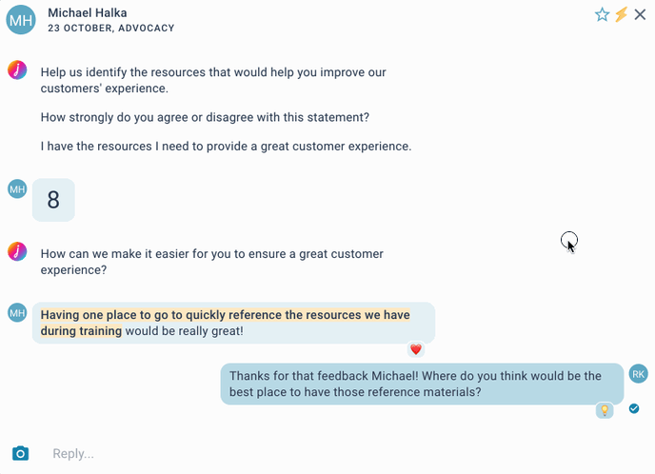
Task: Select the score 8 response bubble
Action: tap(53, 200)
